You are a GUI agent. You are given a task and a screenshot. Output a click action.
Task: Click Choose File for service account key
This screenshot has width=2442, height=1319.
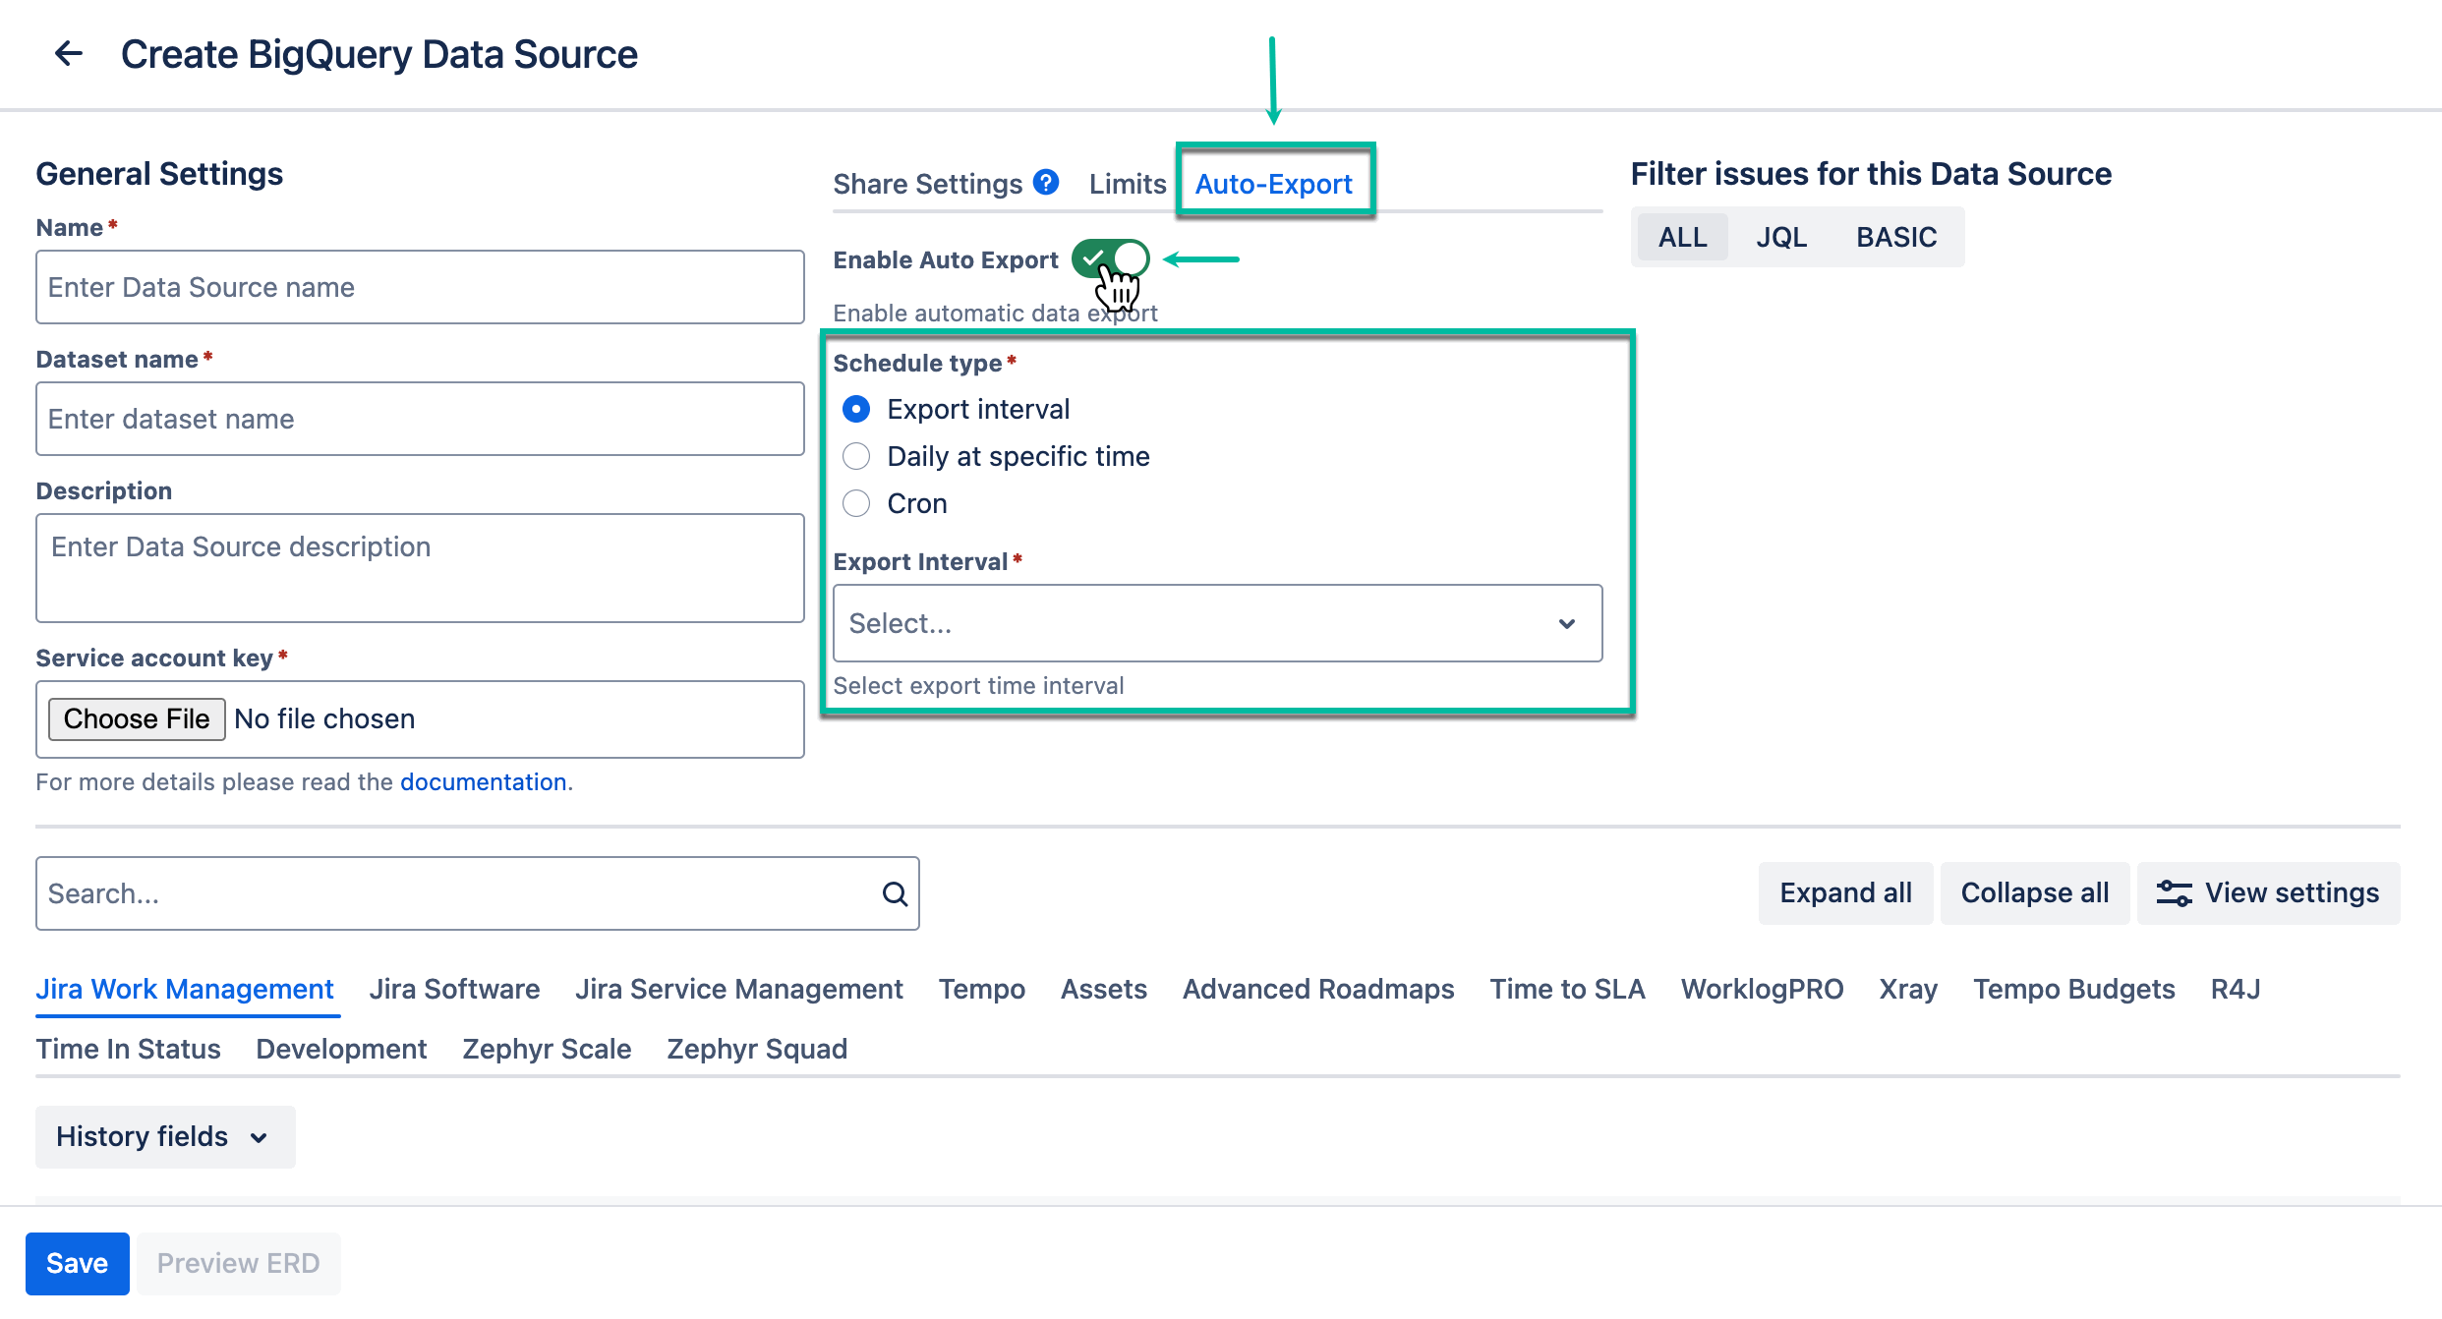136,718
